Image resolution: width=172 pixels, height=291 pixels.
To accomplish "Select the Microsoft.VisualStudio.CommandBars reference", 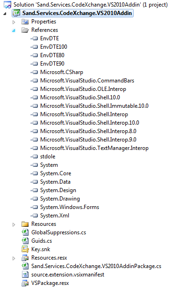I will point(87,81).
